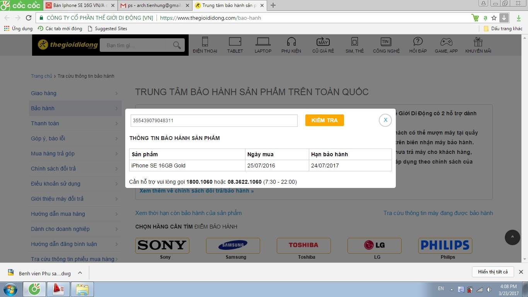Image resolution: width=528 pixels, height=297 pixels.
Task: Close the warranty popup with X
Action: pyautogui.click(x=385, y=120)
